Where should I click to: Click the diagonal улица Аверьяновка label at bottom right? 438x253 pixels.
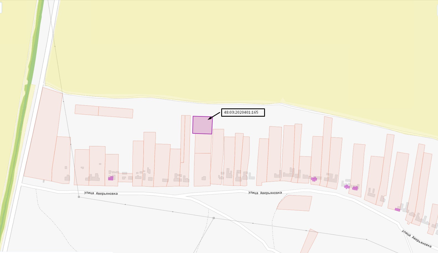coord(416,238)
